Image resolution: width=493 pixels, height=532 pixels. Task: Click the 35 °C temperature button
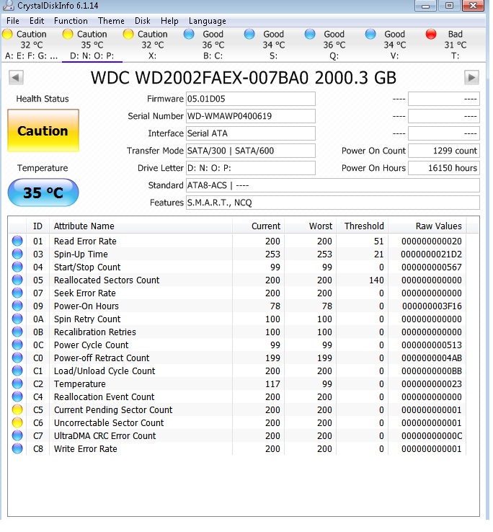(x=43, y=192)
